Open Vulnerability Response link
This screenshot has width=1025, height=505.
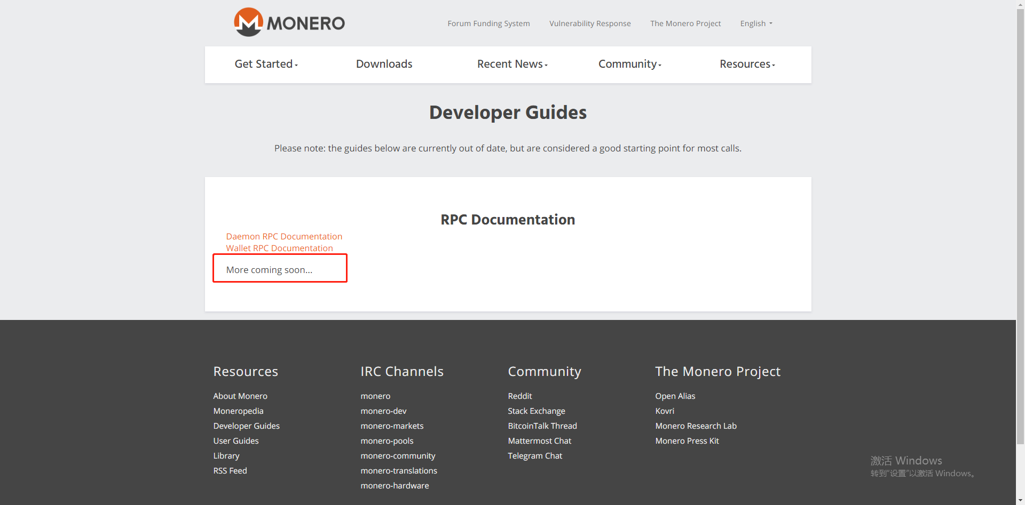point(590,23)
